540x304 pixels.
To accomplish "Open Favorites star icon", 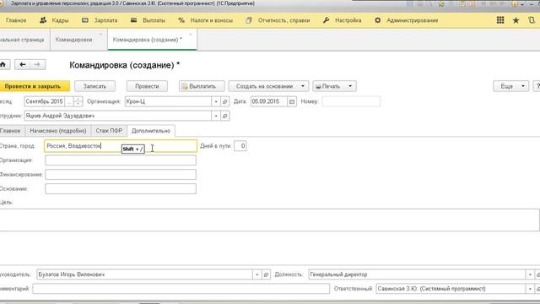I will click(516, 20).
